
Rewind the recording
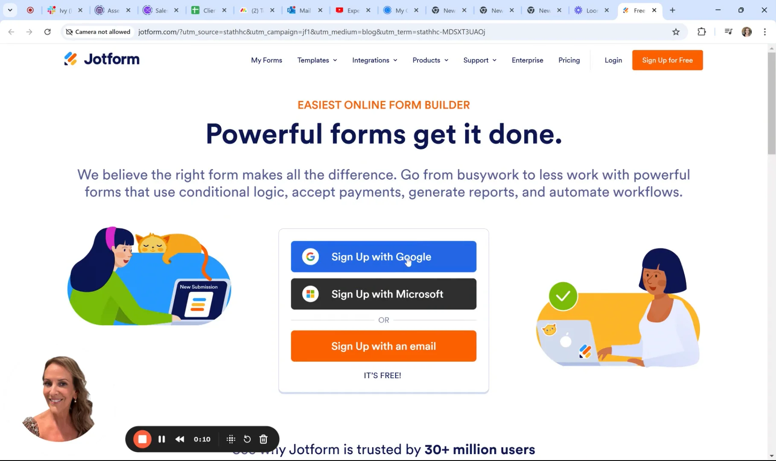coord(179,439)
